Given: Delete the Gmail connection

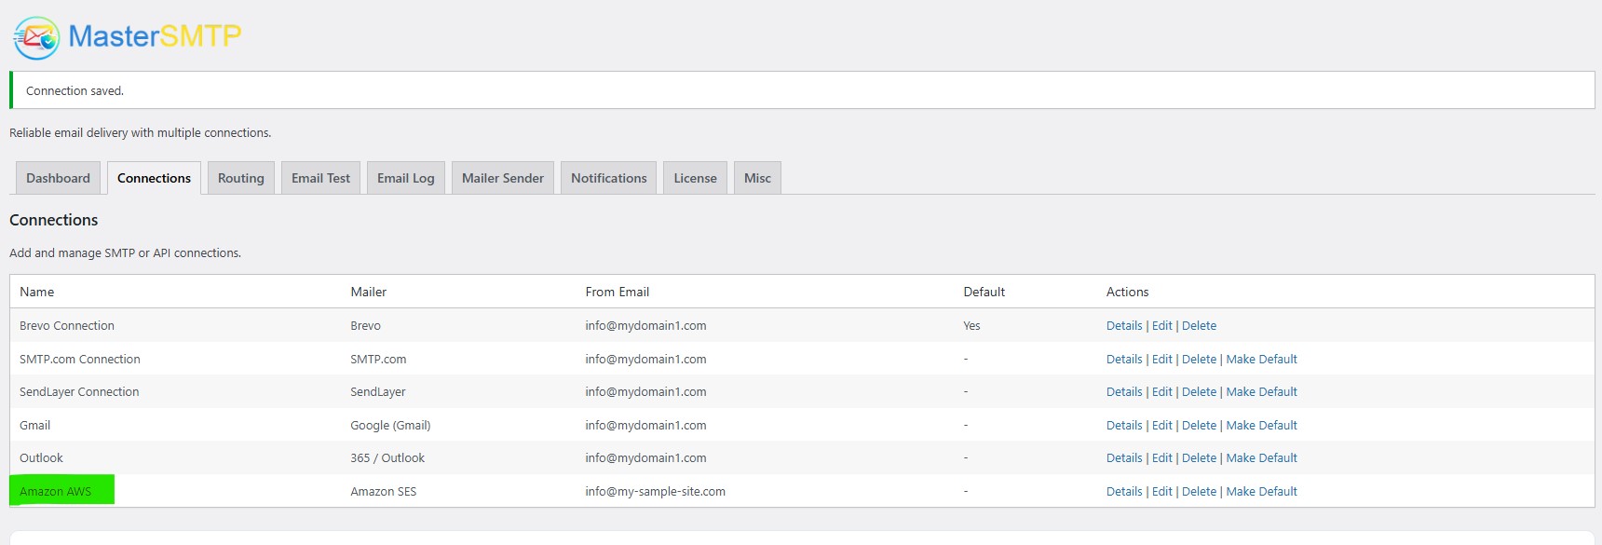Looking at the screenshot, I should click(x=1199, y=426).
